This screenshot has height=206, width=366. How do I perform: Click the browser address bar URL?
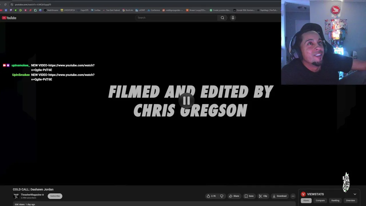(x=33, y=5)
